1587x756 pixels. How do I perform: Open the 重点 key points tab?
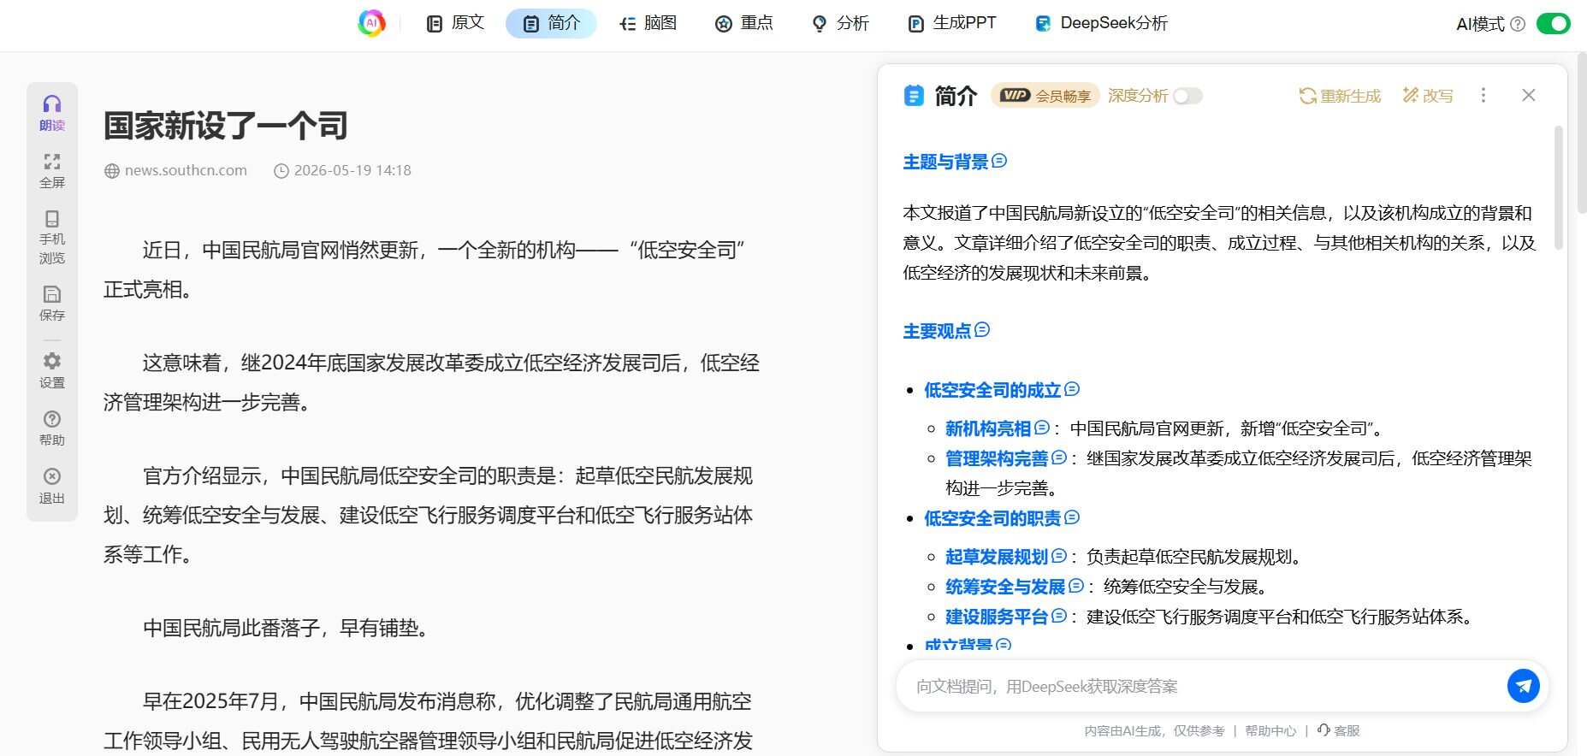pyautogui.click(x=744, y=23)
